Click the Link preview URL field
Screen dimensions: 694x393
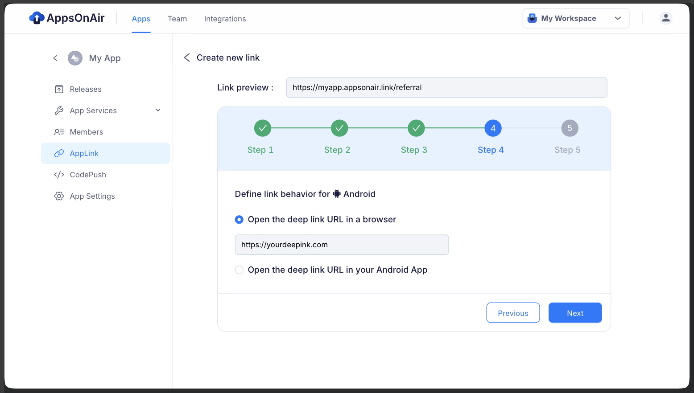point(446,87)
